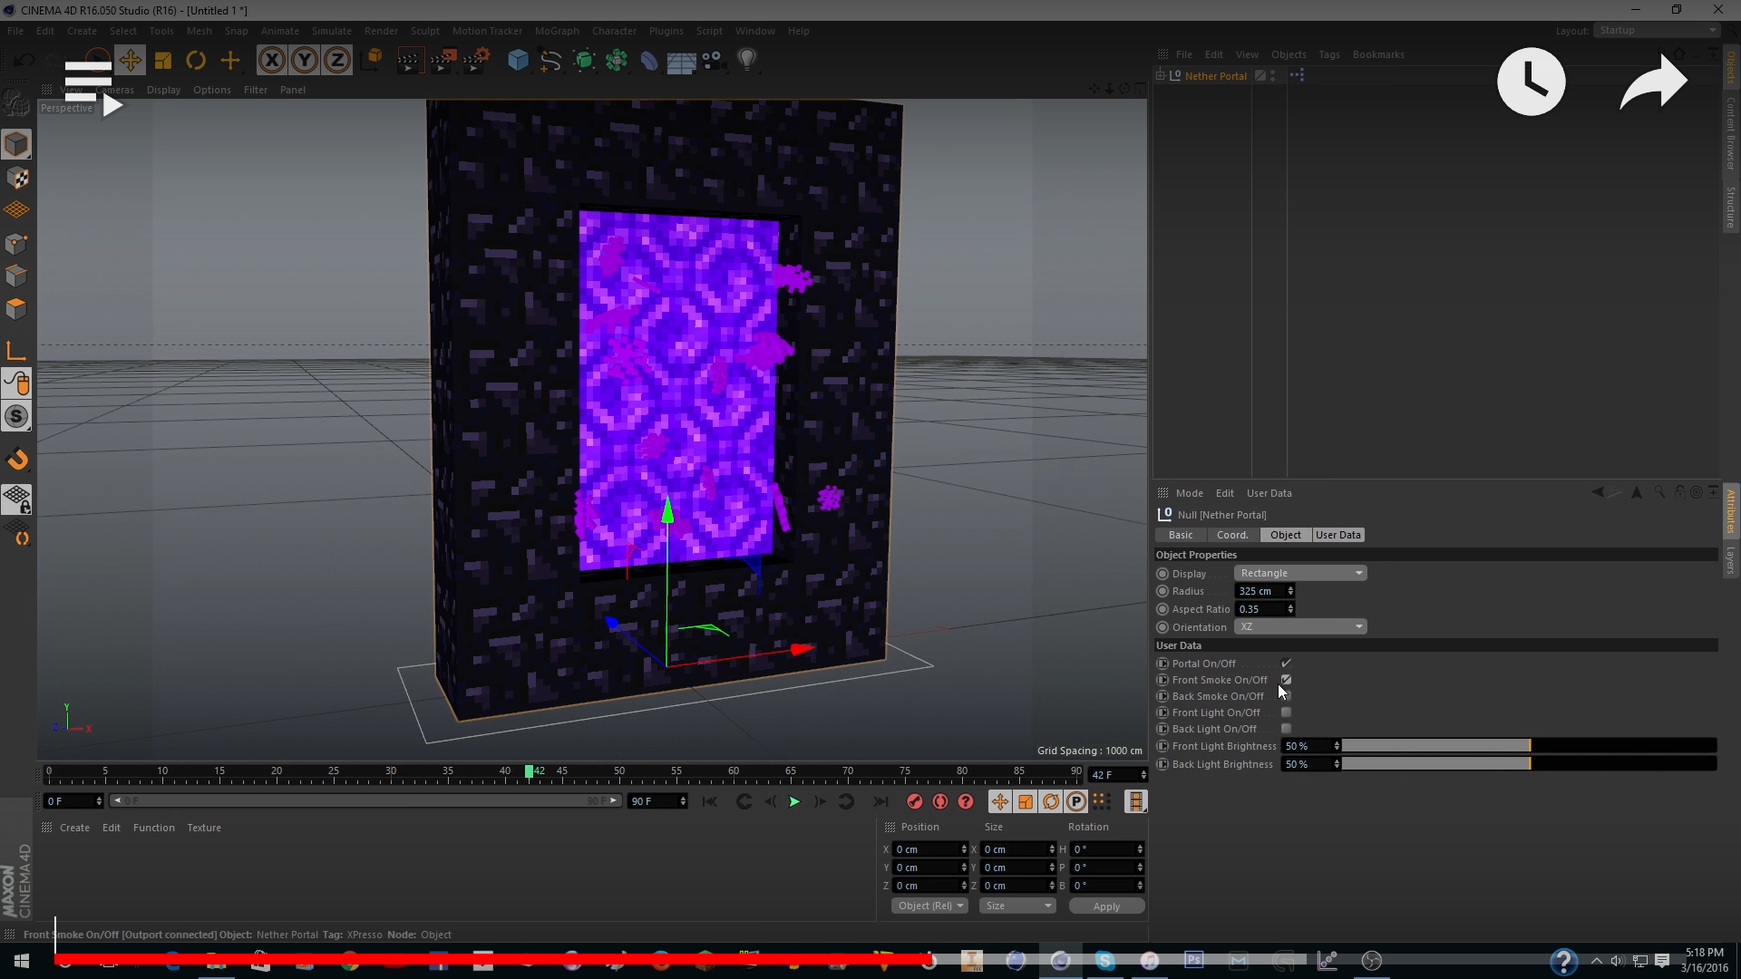1741x979 pixels.
Task: Toggle X axis lock
Action: pos(271,61)
